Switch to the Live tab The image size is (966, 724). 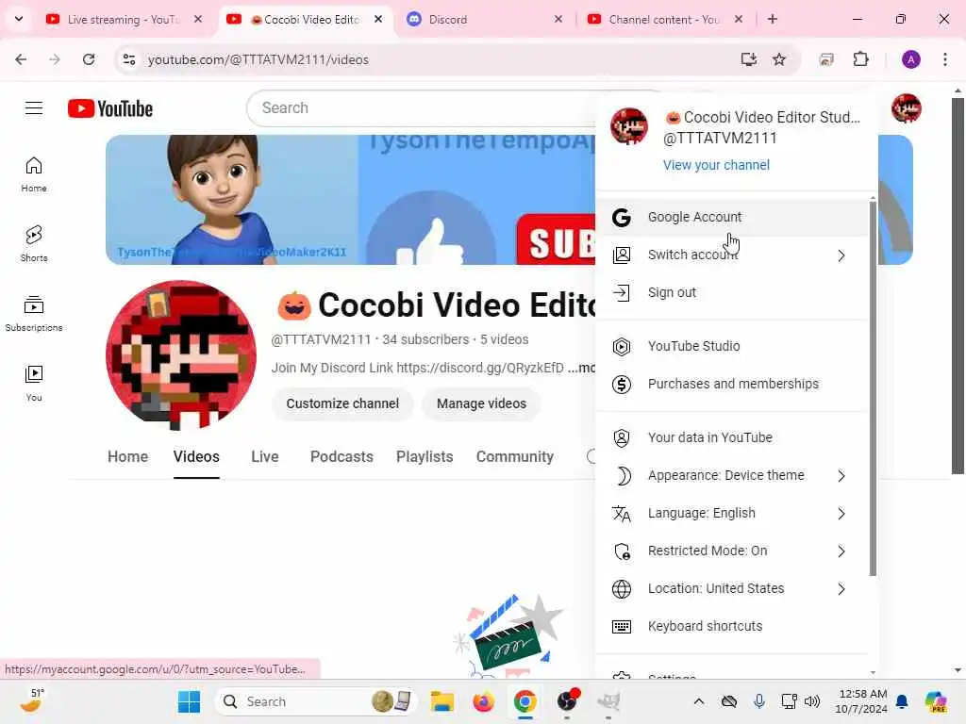265,457
